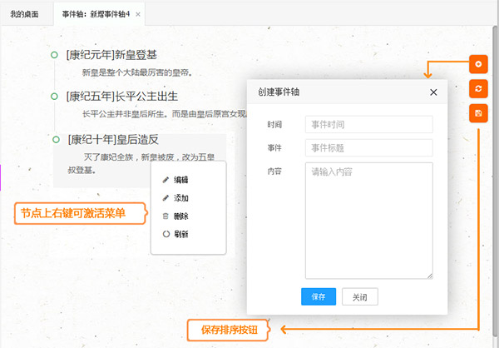Click the 康纪五年 timeline node circle

(55, 96)
